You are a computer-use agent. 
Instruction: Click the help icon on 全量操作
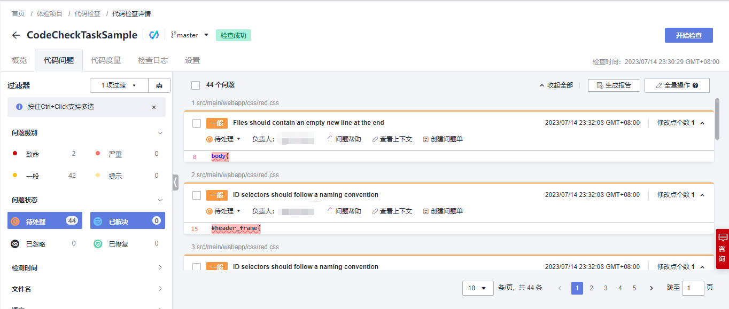(695, 85)
